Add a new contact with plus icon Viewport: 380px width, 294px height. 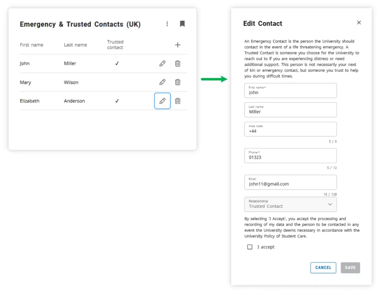tap(178, 45)
